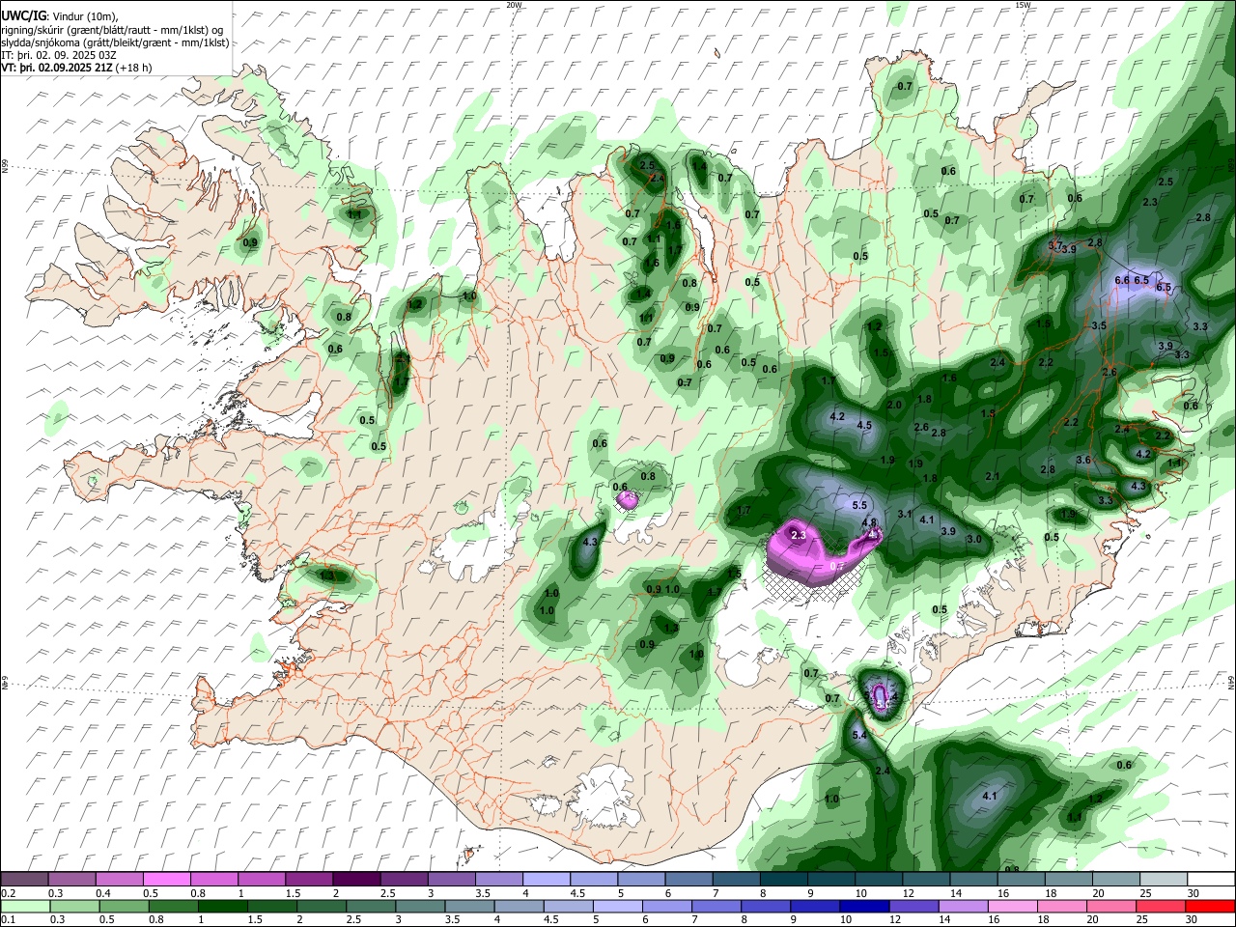Select the dark blue rain swatch between 10 and 12
This screenshot has width=1236, height=927.
[x=863, y=906]
